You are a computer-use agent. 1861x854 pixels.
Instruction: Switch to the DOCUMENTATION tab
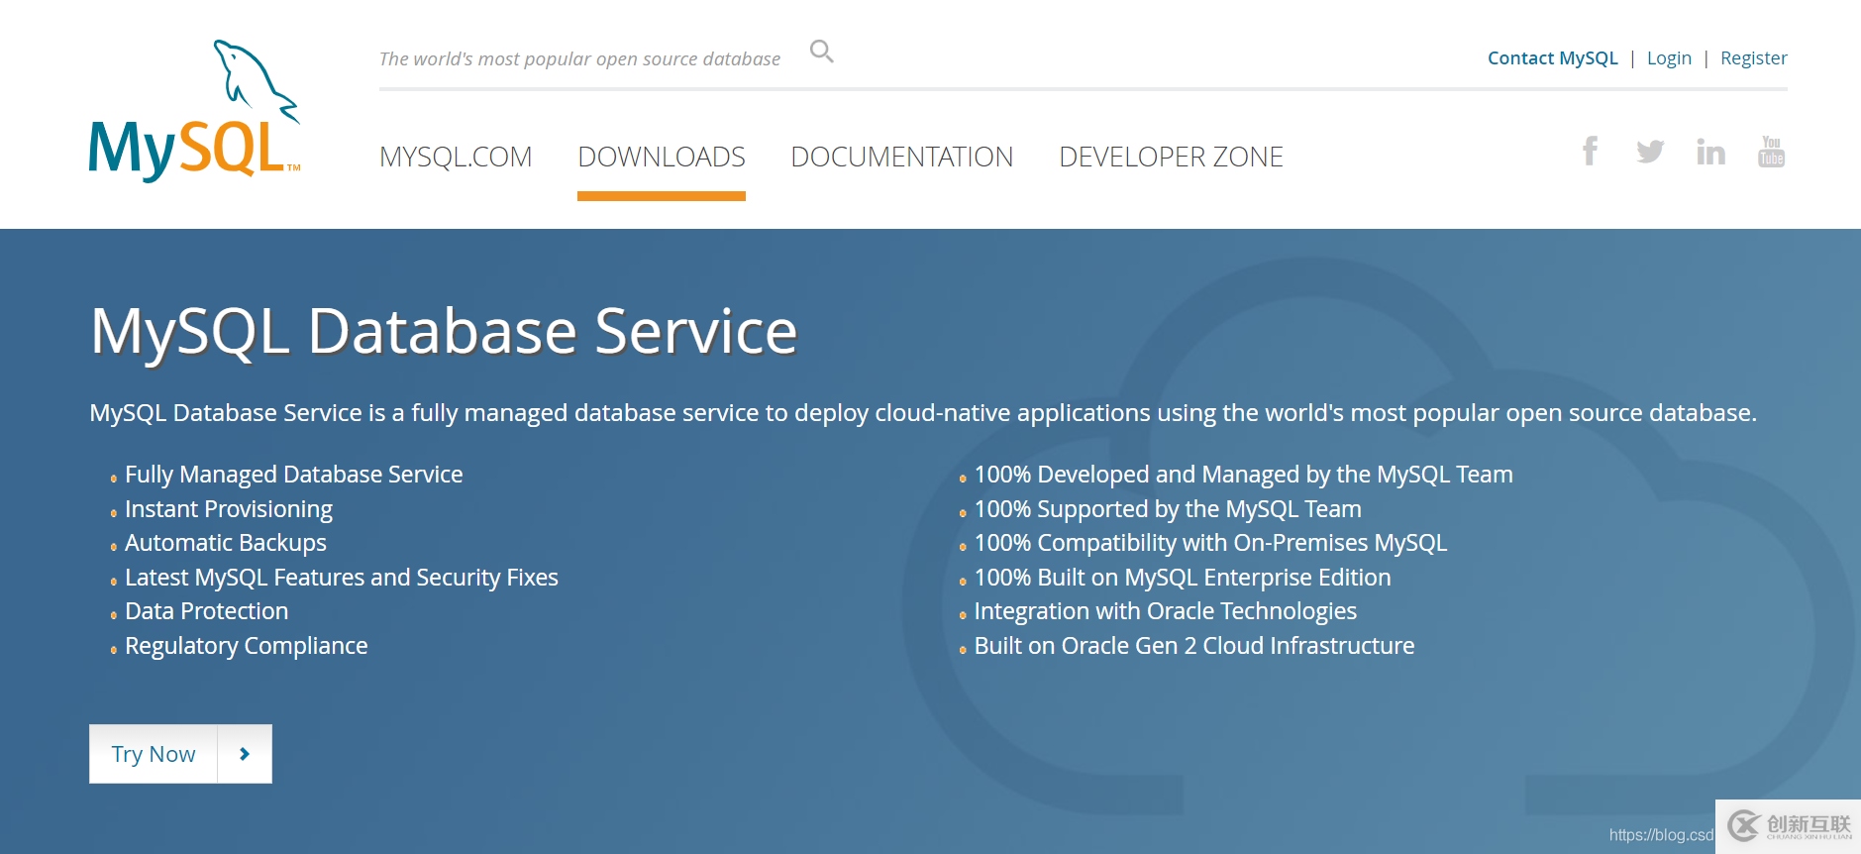pos(901,157)
